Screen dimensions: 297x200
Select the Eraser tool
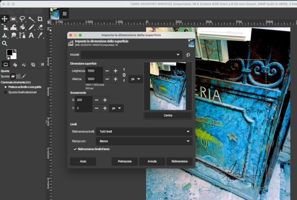coord(40,27)
